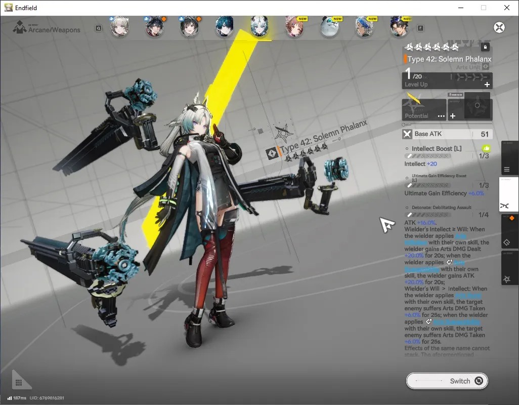Screen dimensions: 519x405
Task: Add an Essence with plus icon
Action: click(453, 116)
